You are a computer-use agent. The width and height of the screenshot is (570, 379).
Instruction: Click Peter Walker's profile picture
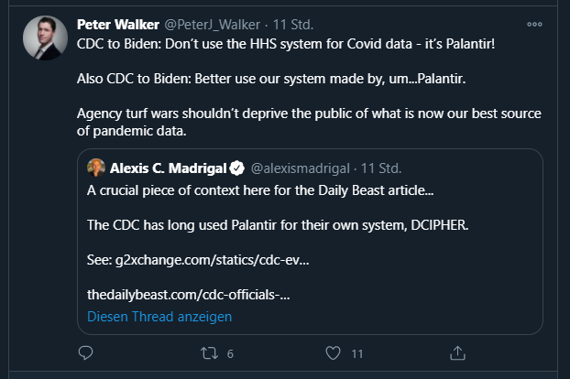pos(44,38)
